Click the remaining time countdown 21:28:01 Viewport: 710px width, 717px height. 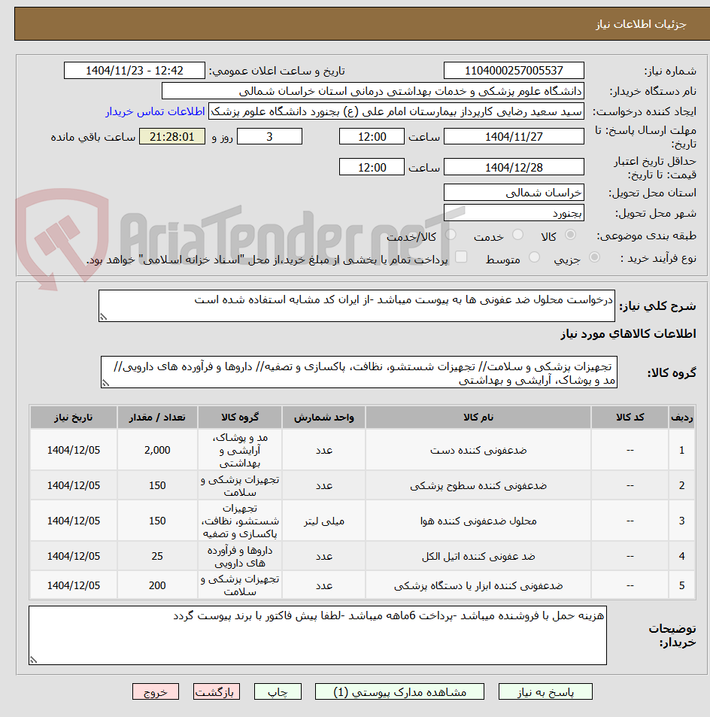tap(172, 136)
